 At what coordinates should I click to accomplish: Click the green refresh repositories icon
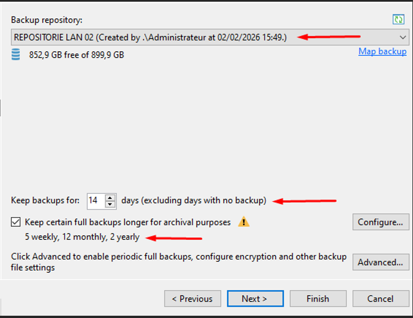[399, 20]
